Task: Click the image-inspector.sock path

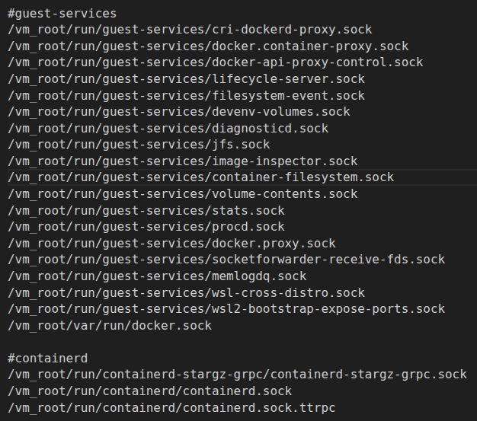Action: (182, 161)
